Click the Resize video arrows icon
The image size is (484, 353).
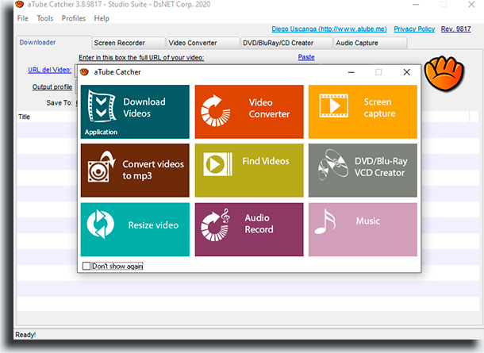(100, 224)
